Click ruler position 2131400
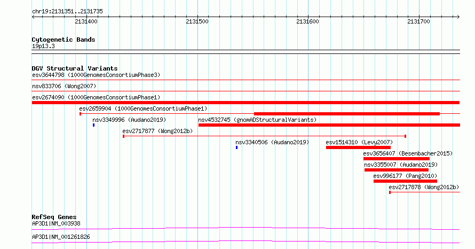Screen dimensions: 475x249 [x=86, y=21]
